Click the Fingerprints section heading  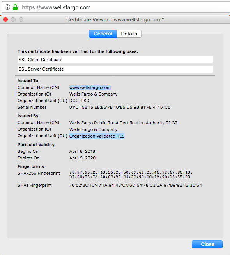click(x=31, y=166)
